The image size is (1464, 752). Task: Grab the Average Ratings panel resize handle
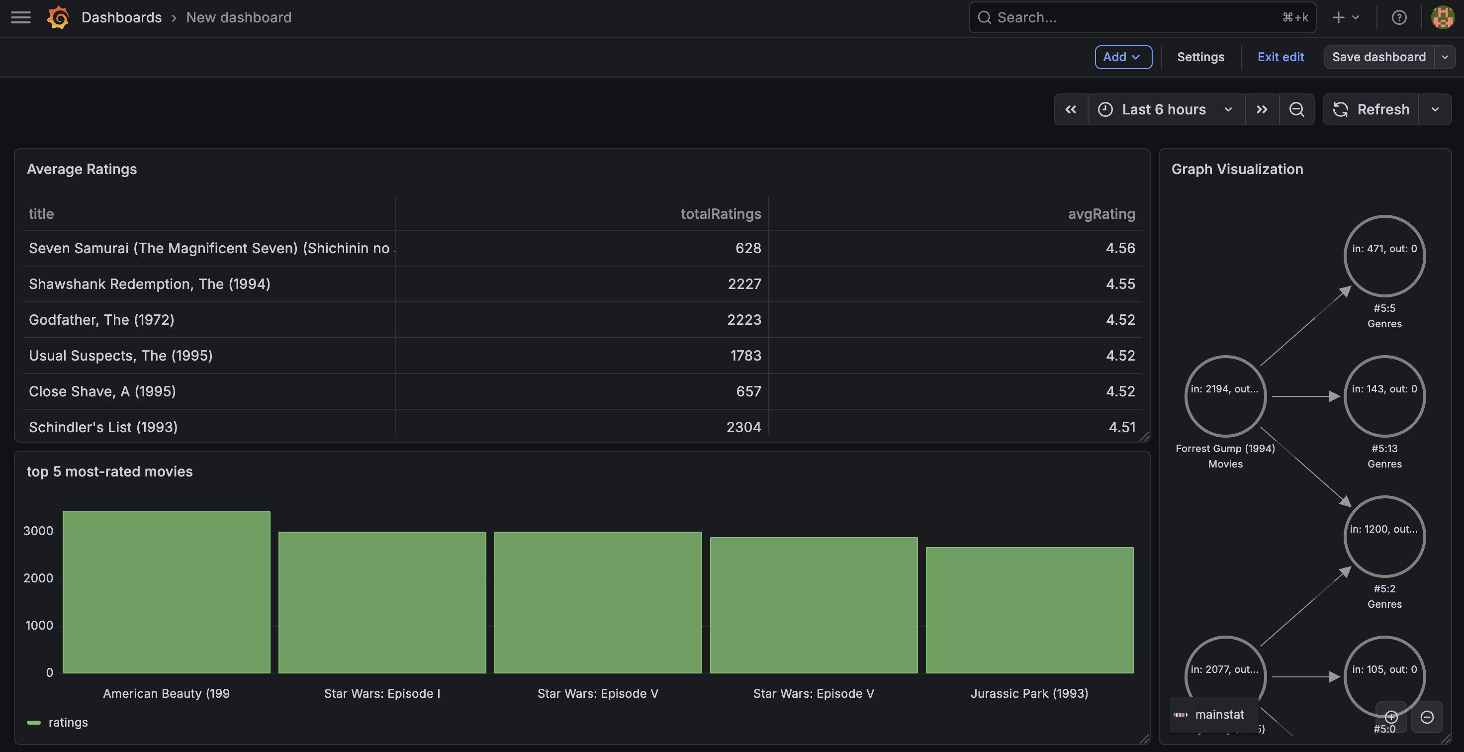point(1145,437)
